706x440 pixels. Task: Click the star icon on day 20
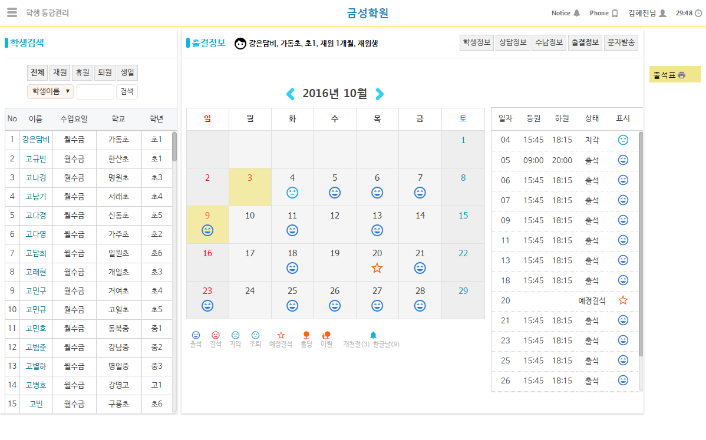coord(377,268)
